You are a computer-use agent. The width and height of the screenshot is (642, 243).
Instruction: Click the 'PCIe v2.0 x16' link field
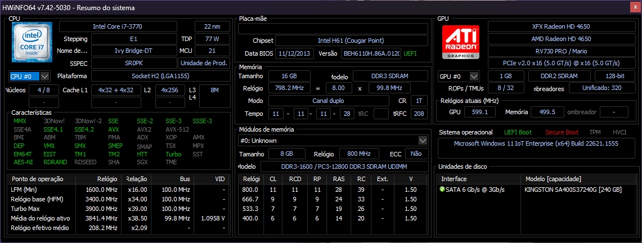tap(560, 64)
